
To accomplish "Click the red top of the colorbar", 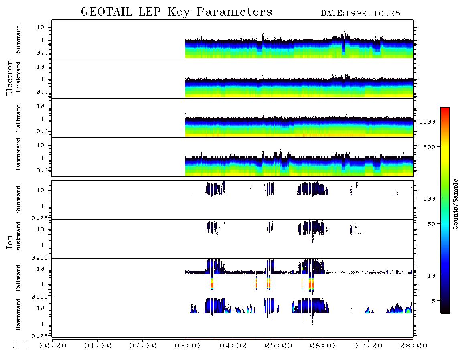I will pos(445,110).
